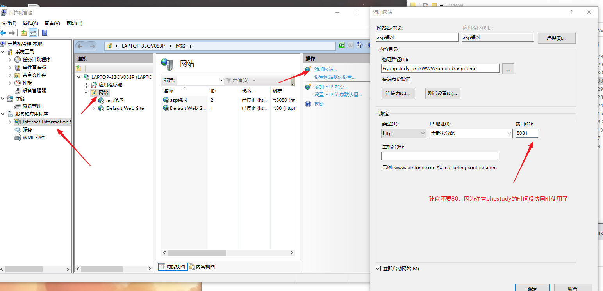603x291 pixels.
Task: Open the 文件(F) menu
Action: (x=9, y=23)
